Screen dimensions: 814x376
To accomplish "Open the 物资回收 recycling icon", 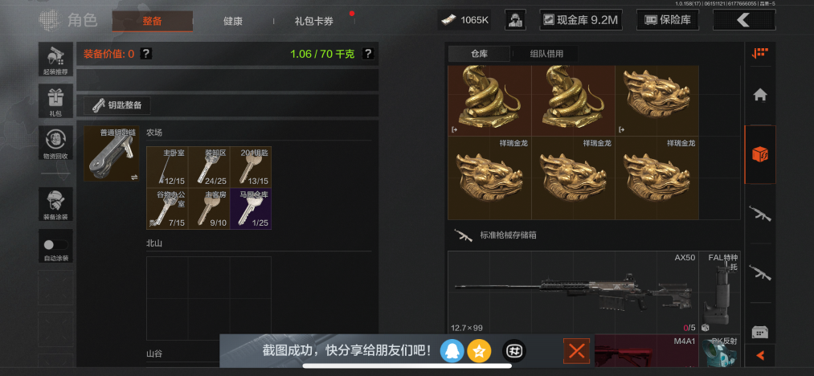I will tap(55, 142).
